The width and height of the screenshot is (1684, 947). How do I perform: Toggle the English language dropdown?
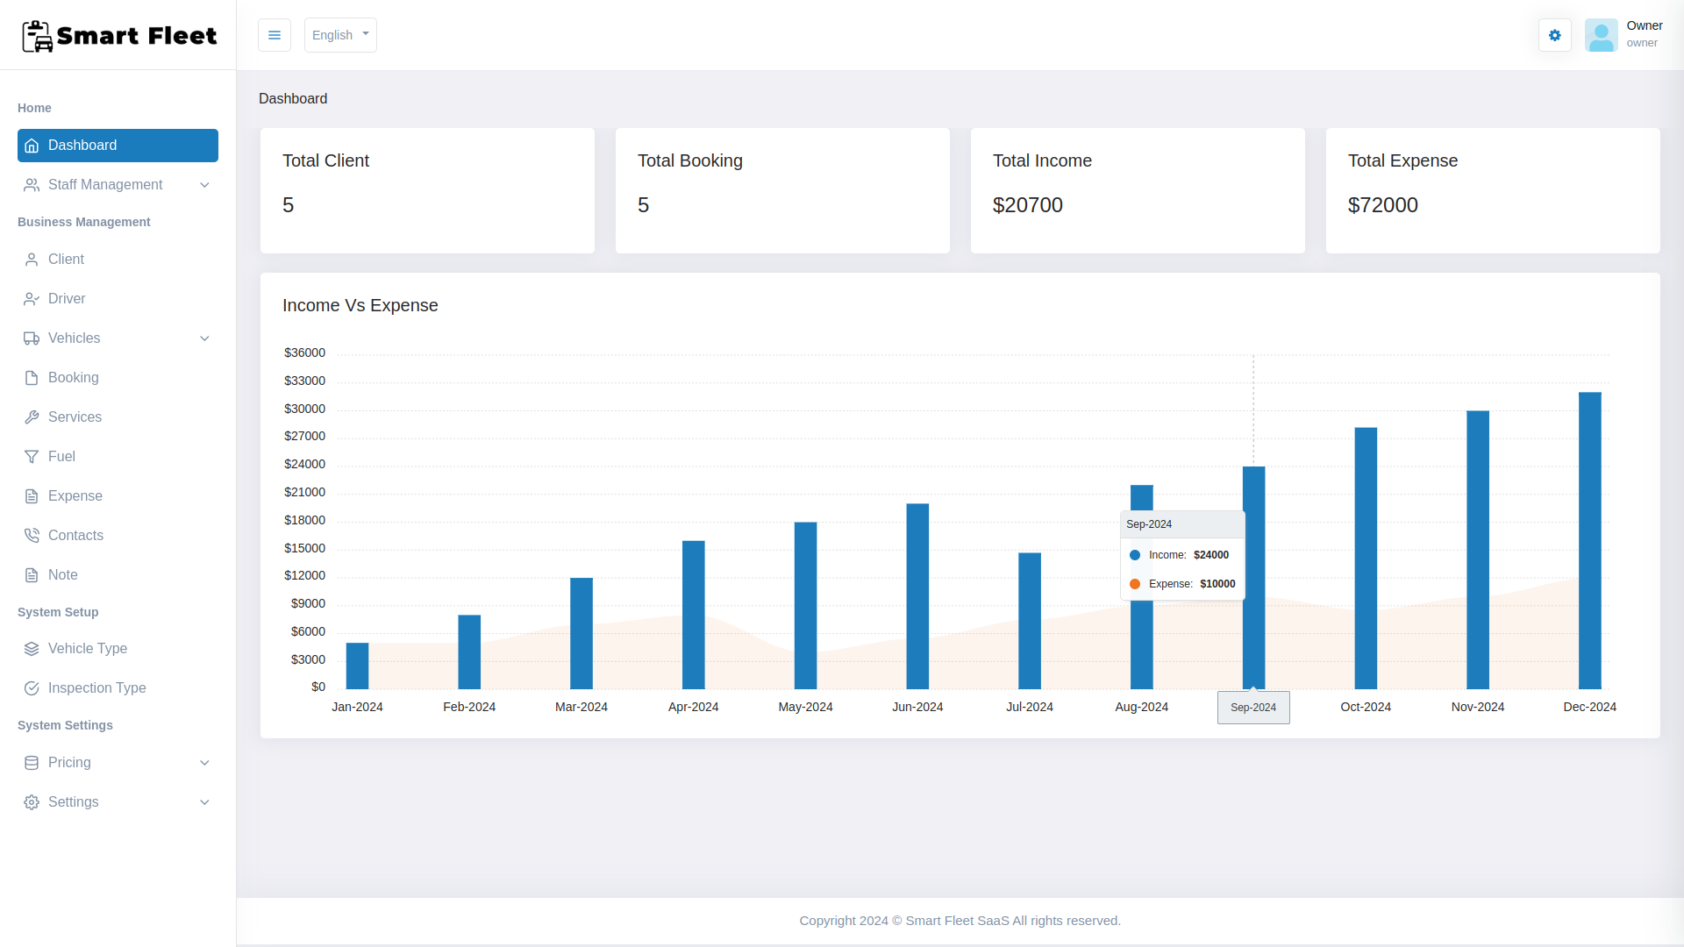pyautogui.click(x=339, y=35)
